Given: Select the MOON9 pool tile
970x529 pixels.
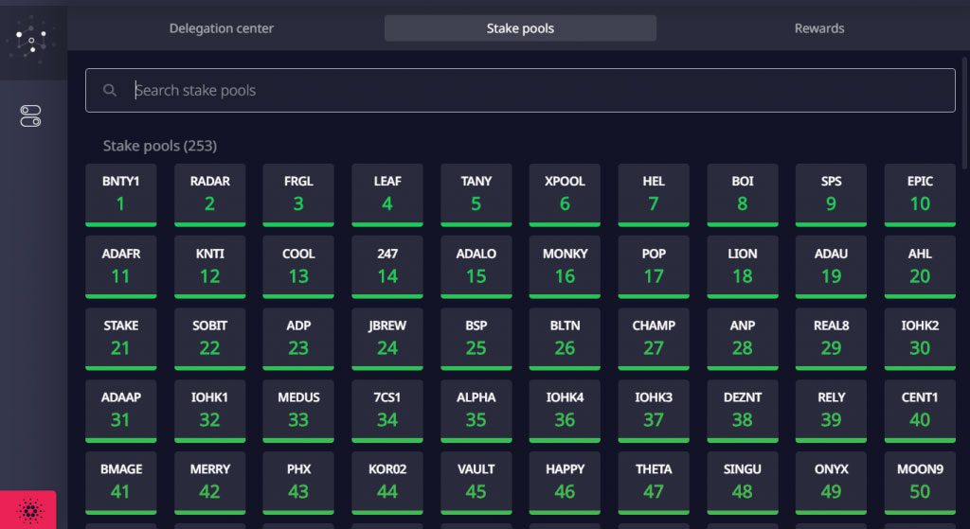Looking at the screenshot, I should pyautogui.click(x=920, y=484).
